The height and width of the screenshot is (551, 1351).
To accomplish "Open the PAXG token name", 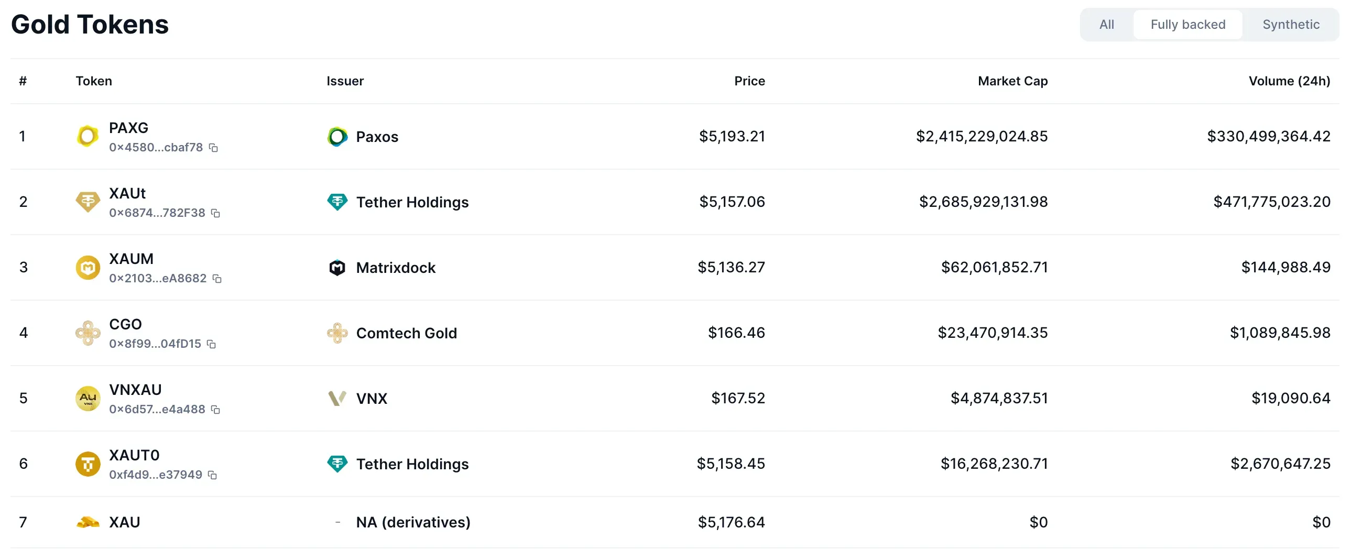I will 128,128.
